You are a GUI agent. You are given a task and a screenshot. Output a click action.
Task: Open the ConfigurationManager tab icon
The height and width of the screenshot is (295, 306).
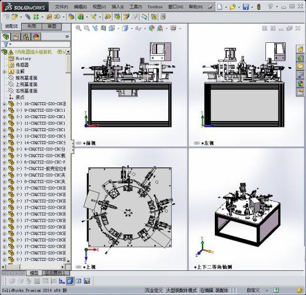point(26,36)
